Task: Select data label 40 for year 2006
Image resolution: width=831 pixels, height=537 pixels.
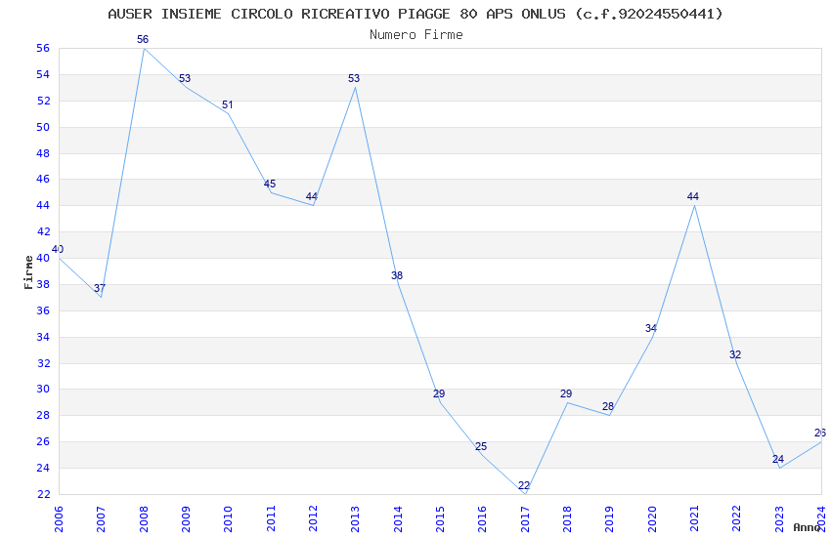Action: 58,249
